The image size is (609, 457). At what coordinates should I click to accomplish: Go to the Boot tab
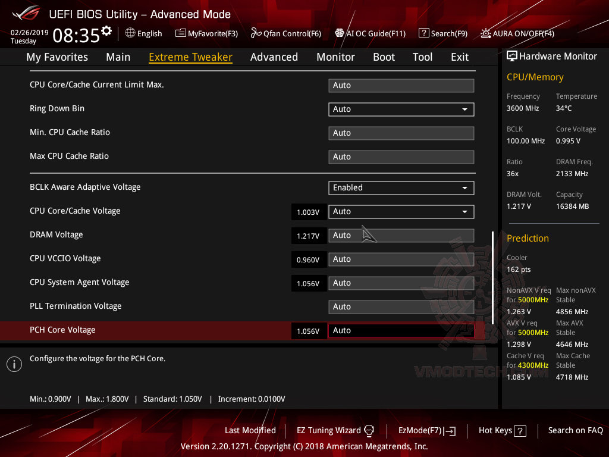(384, 57)
